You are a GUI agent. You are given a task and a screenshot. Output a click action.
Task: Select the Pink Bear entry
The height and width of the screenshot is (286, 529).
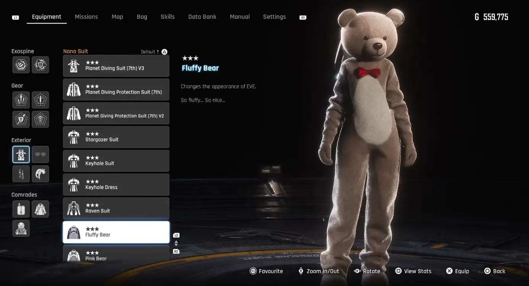coord(116,253)
